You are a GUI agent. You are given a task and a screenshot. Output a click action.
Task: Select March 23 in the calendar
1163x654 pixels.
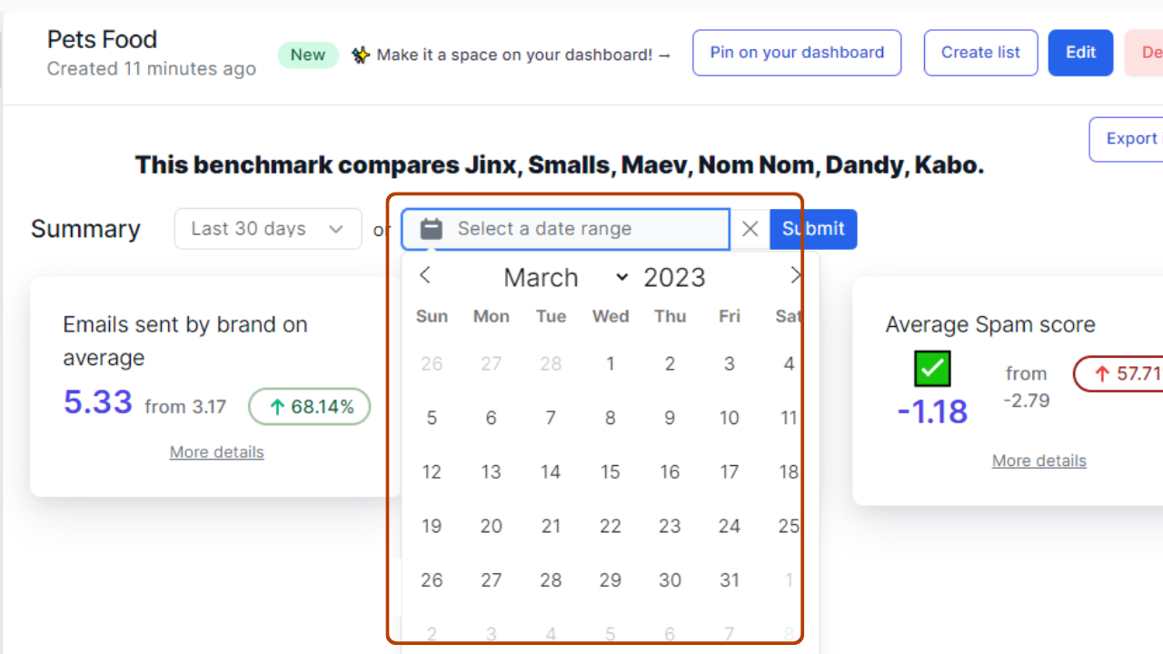pyautogui.click(x=670, y=526)
